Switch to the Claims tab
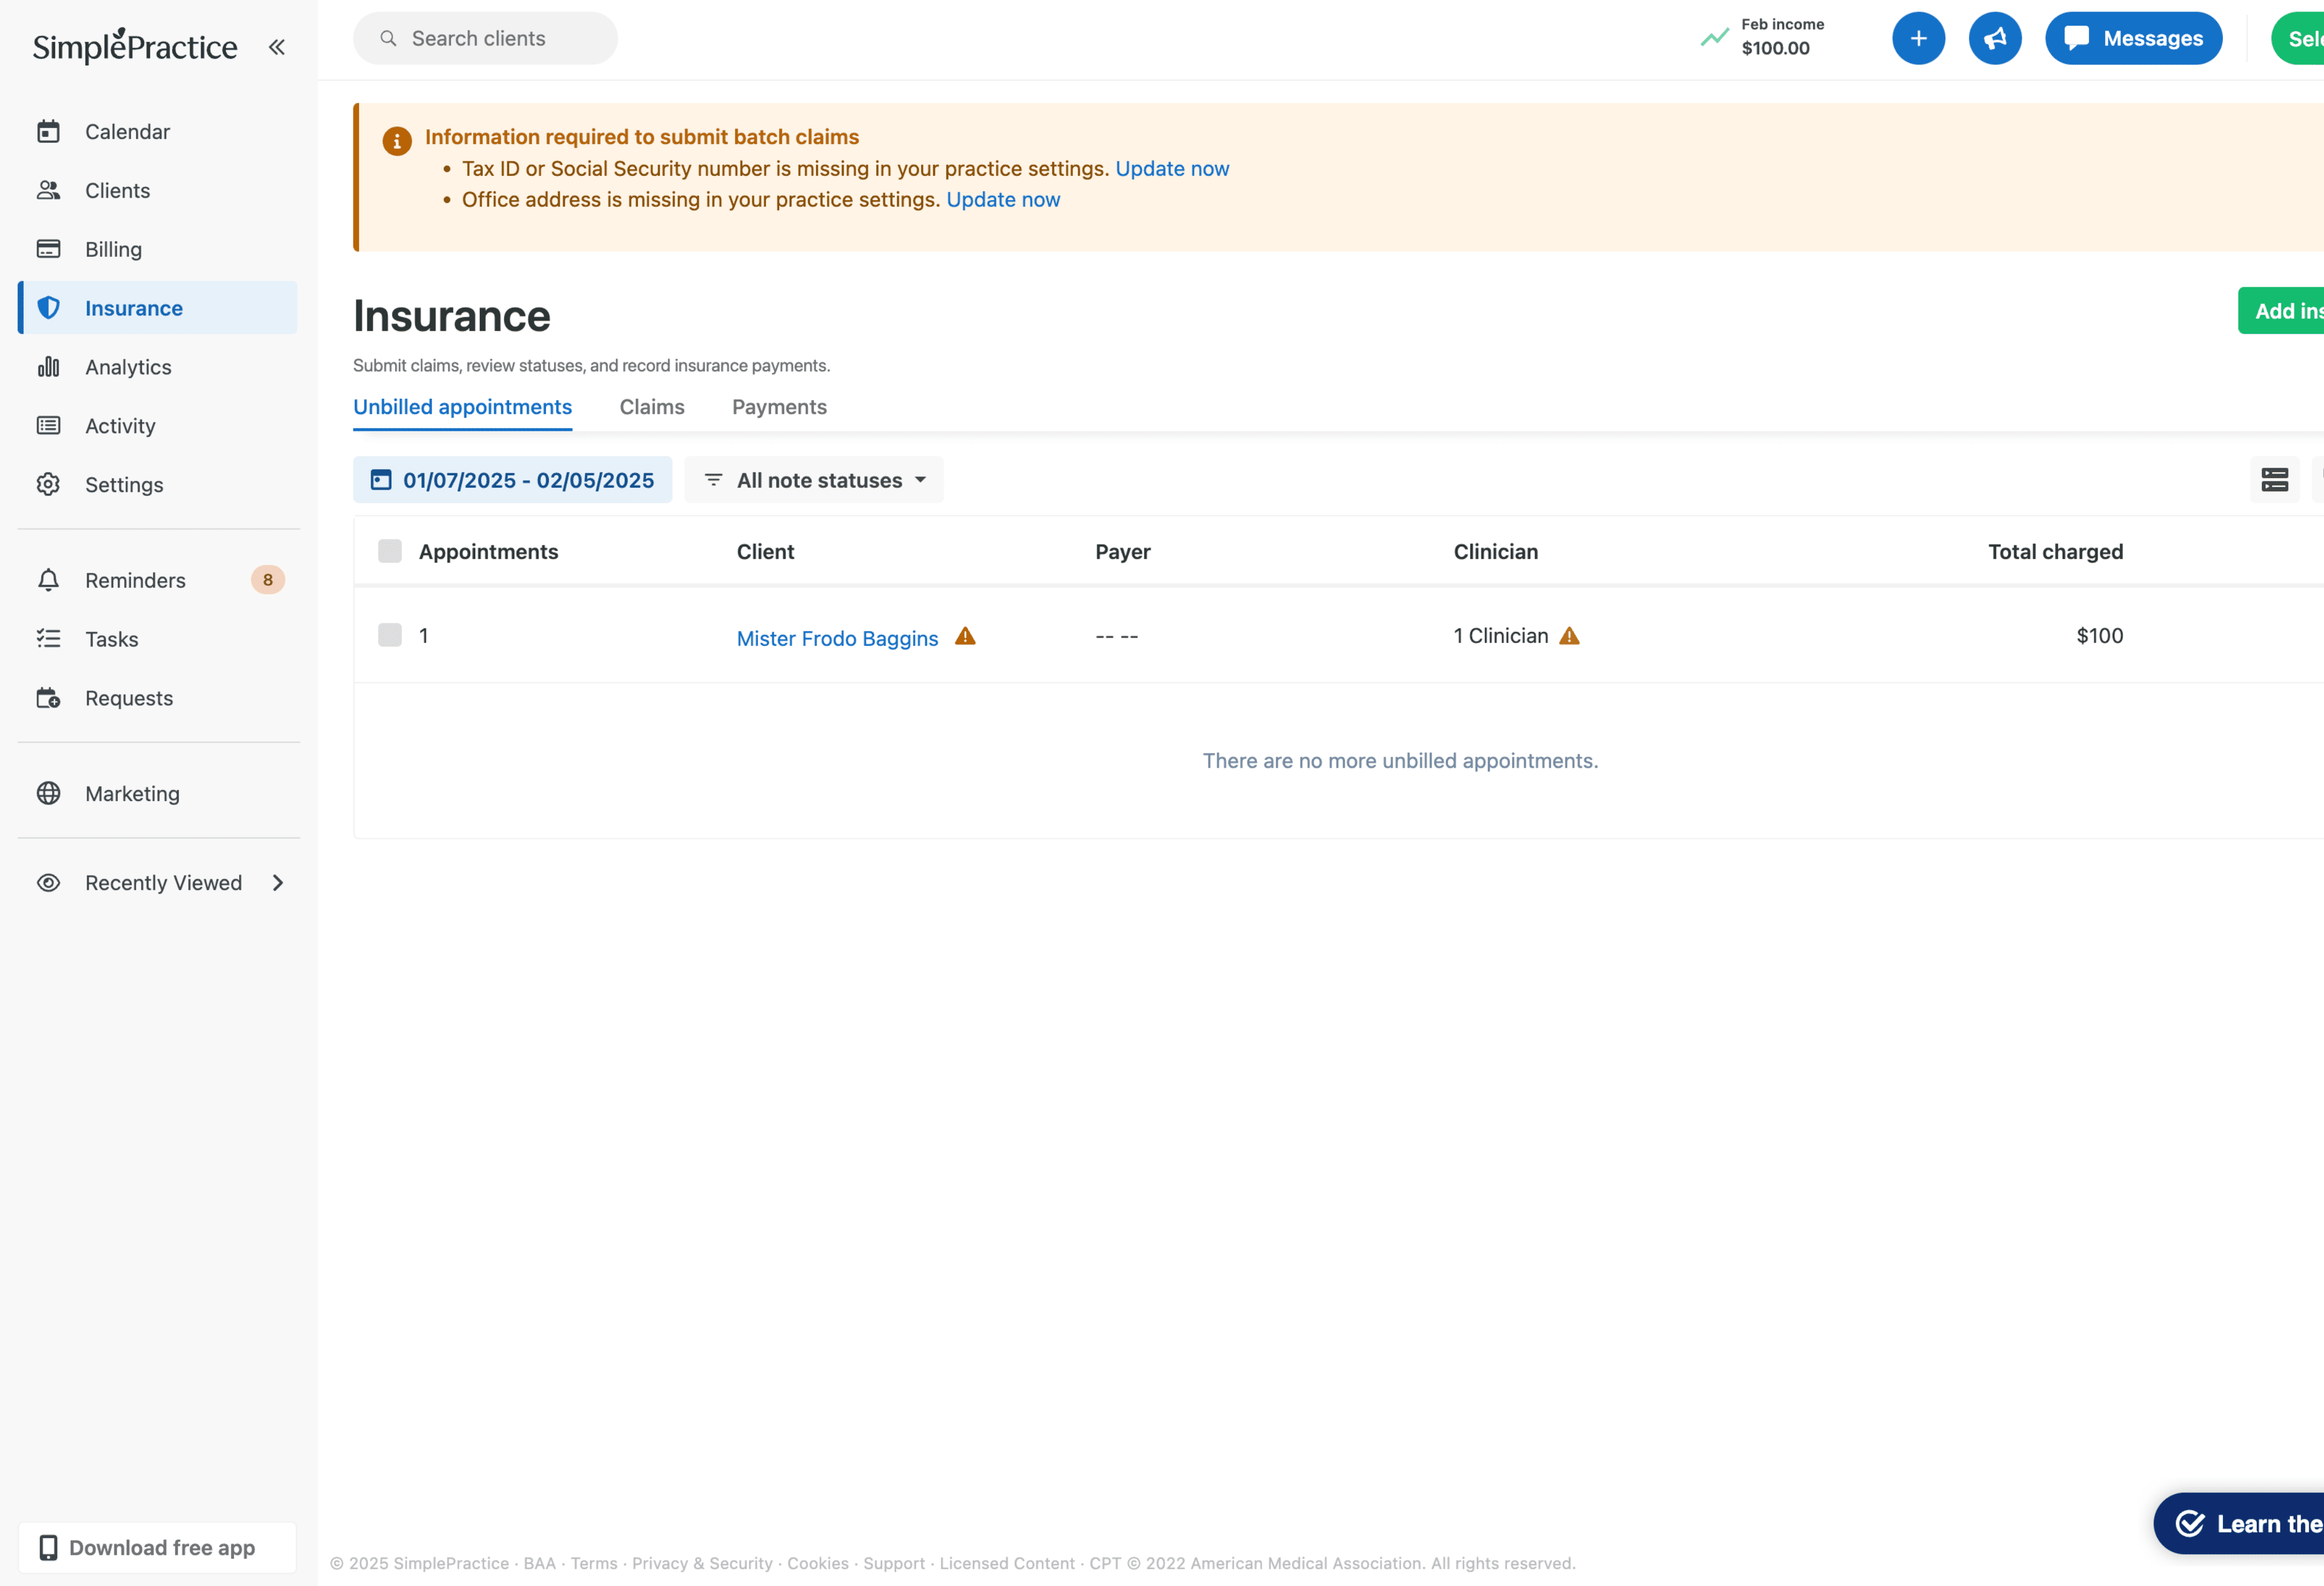This screenshot has width=2324, height=1586. point(651,407)
